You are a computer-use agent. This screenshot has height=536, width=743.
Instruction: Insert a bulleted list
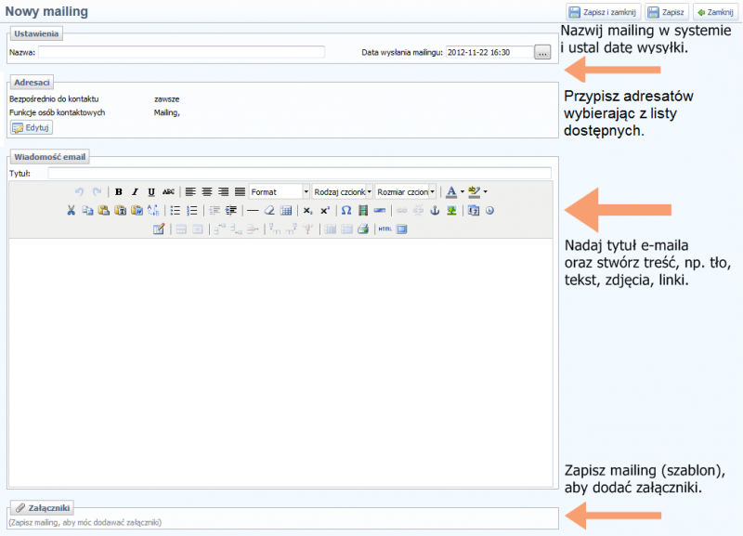point(175,210)
